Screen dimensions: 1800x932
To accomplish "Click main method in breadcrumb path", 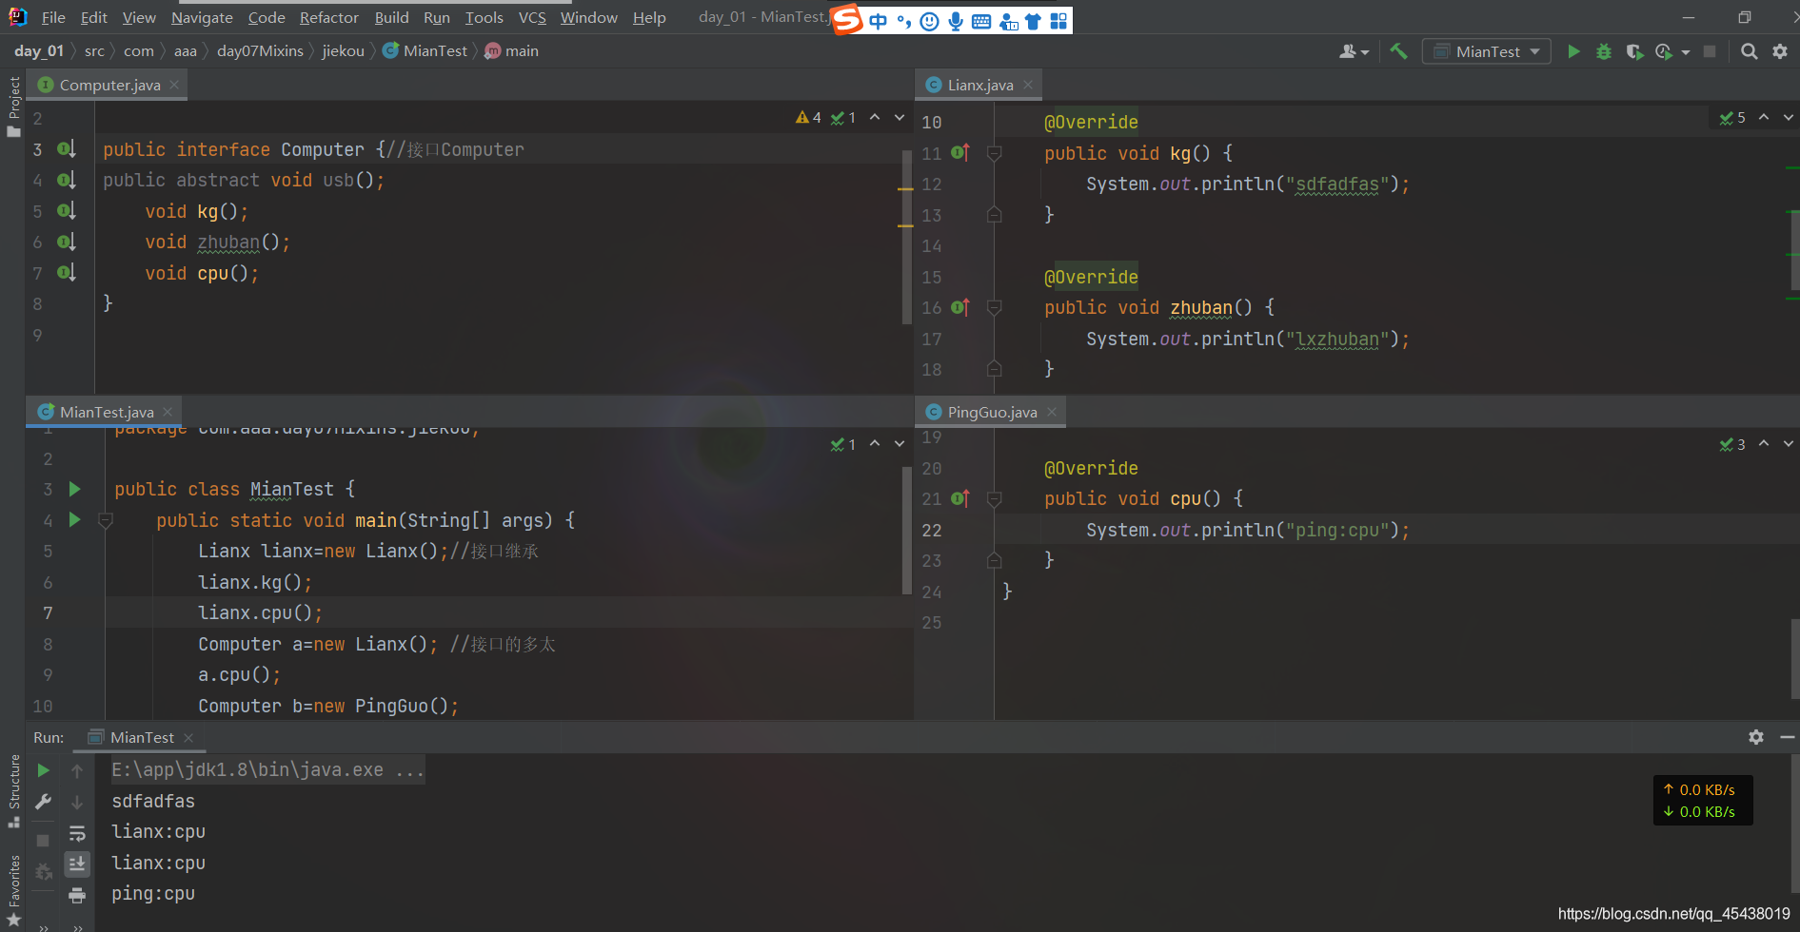I will (x=511, y=51).
